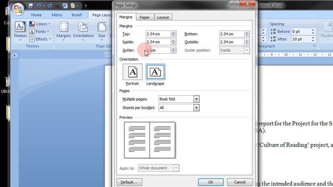Image resolution: width=333 pixels, height=187 pixels.
Task: Adjust the Spacing Before spinner arrows
Action: click(x=313, y=32)
